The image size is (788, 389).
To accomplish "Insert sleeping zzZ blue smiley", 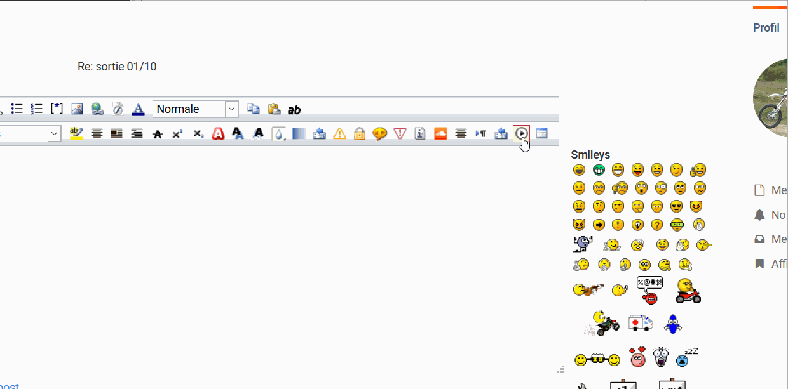I will (x=686, y=357).
